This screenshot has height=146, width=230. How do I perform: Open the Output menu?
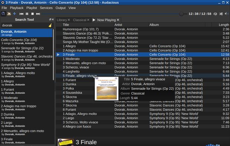pyautogui.click(x=60, y=8)
